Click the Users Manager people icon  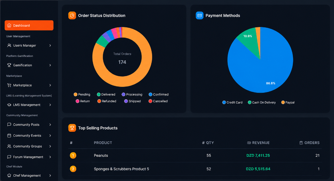tap(9, 45)
